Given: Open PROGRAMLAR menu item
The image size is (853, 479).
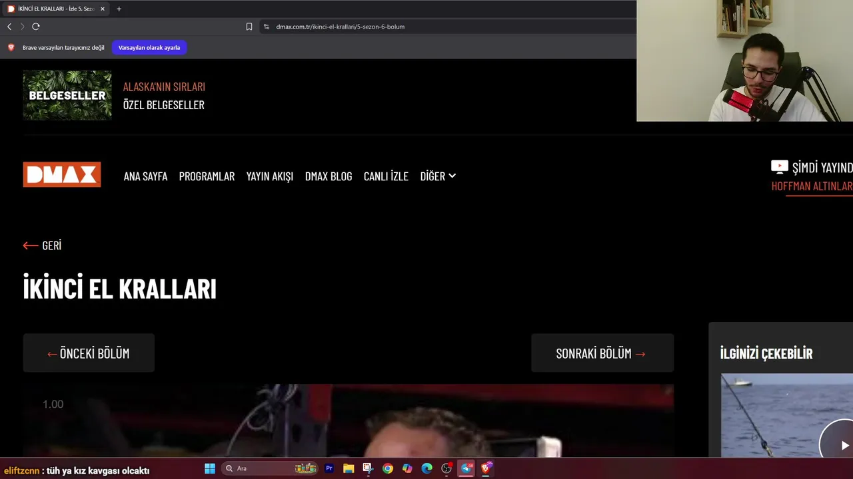Looking at the screenshot, I should 207,176.
